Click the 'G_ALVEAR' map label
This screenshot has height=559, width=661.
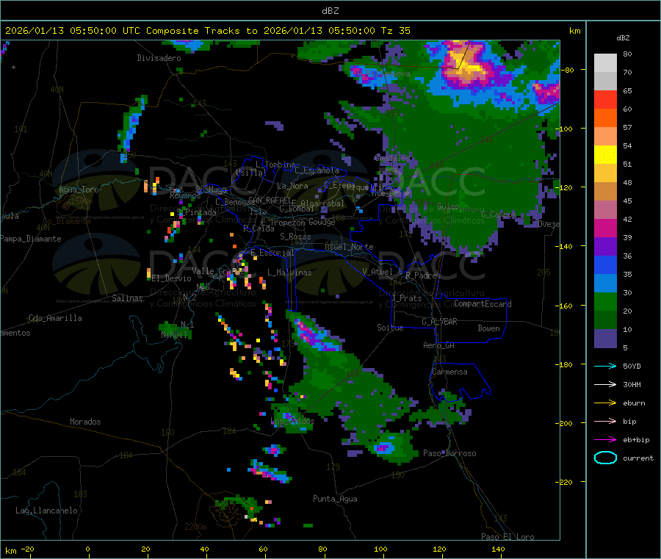(439, 322)
